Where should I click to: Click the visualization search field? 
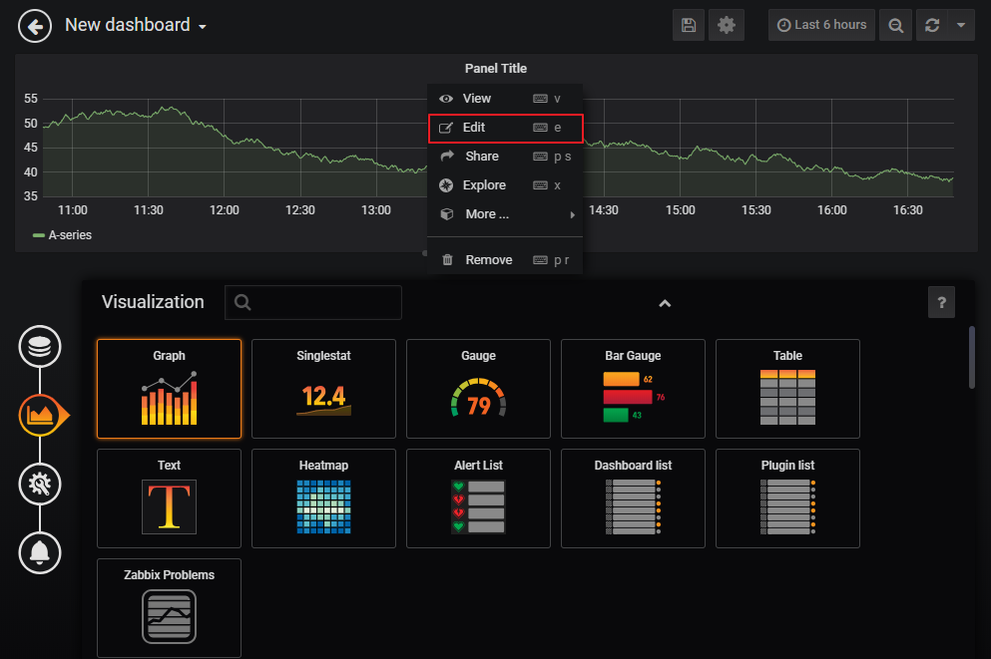coord(312,302)
